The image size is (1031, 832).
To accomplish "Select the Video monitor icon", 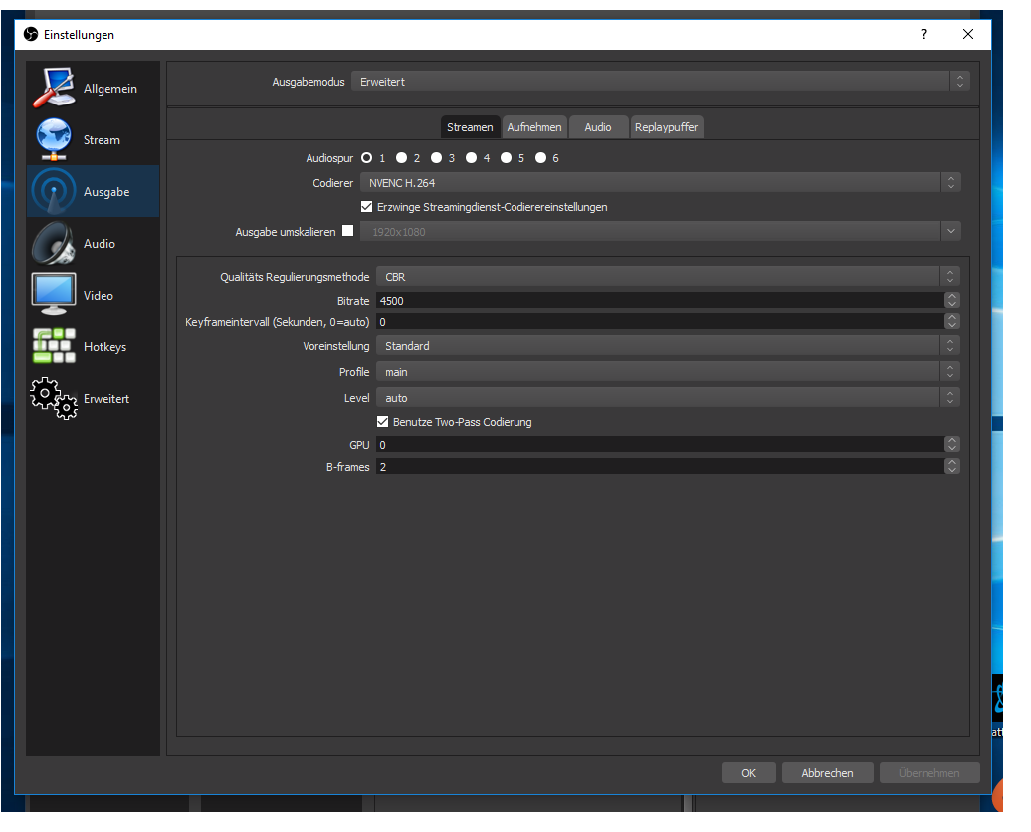I will pos(54,295).
